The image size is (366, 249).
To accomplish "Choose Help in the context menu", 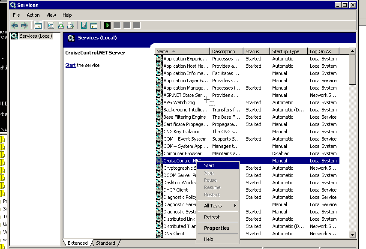I will pos(218,239).
